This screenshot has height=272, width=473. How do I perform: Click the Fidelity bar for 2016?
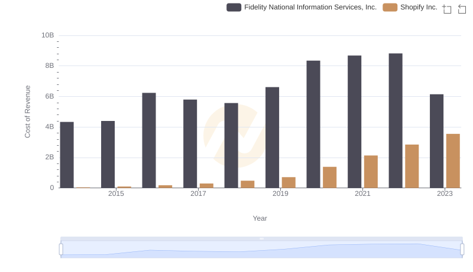pos(149,140)
